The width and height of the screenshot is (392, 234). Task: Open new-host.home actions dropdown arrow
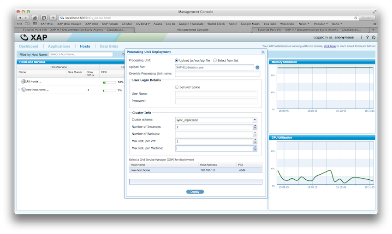click(x=48, y=90)
